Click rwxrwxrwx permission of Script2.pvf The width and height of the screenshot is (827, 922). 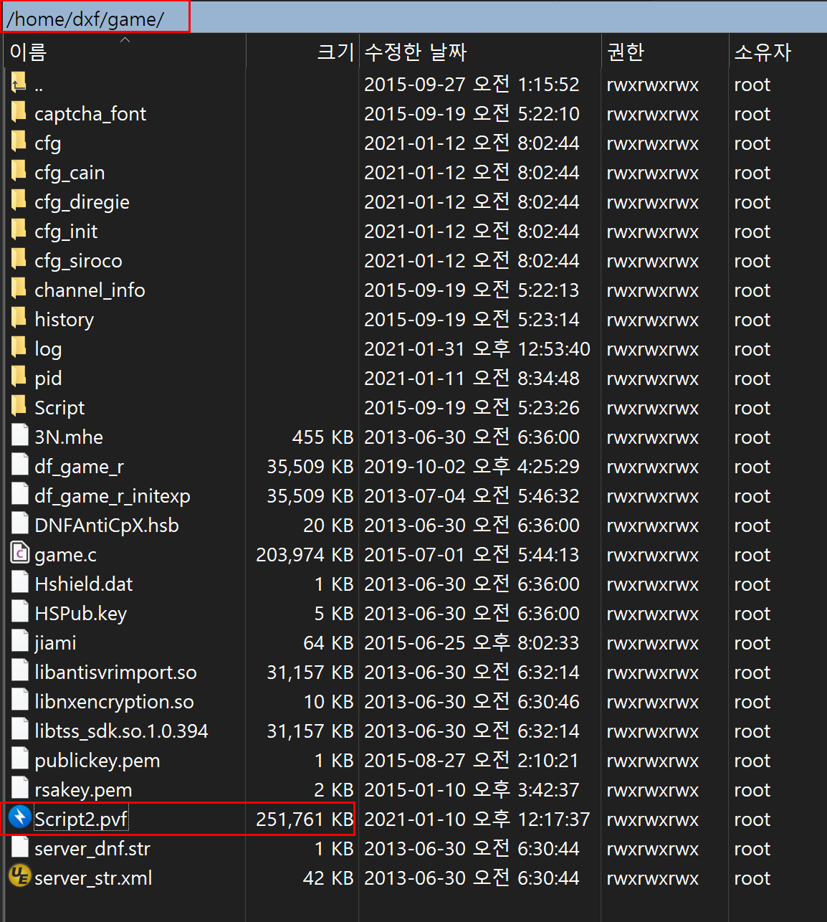(652, 819)
